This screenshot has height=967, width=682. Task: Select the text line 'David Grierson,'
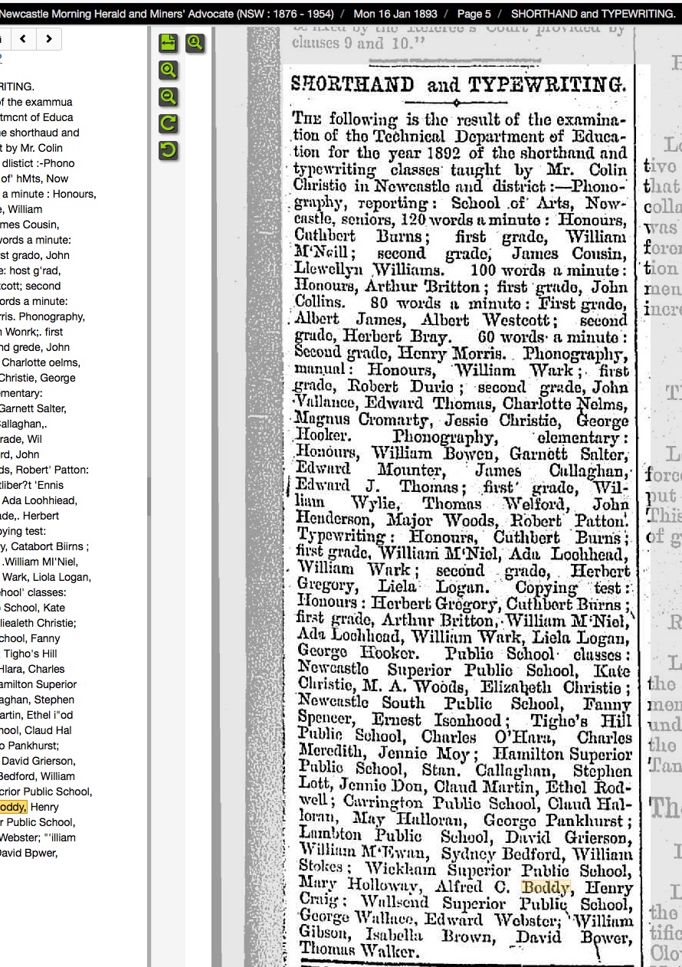(x=38, y=761)
